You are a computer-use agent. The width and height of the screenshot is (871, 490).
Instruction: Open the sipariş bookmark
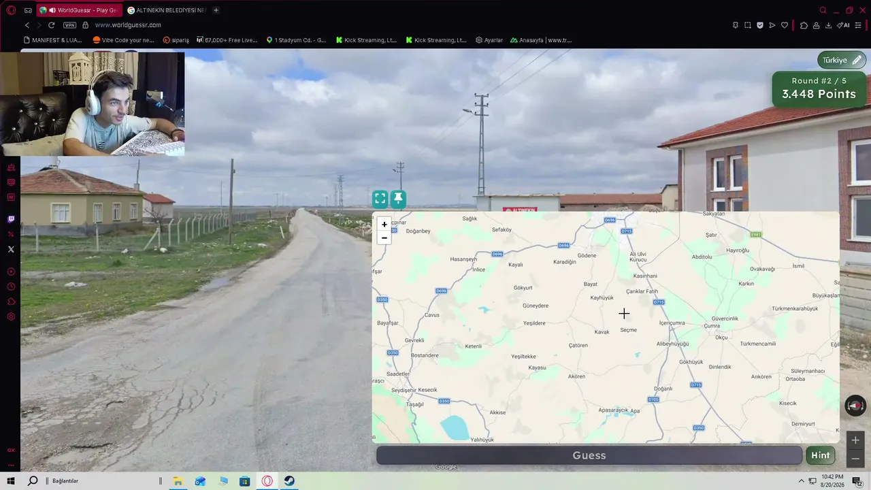176,40
